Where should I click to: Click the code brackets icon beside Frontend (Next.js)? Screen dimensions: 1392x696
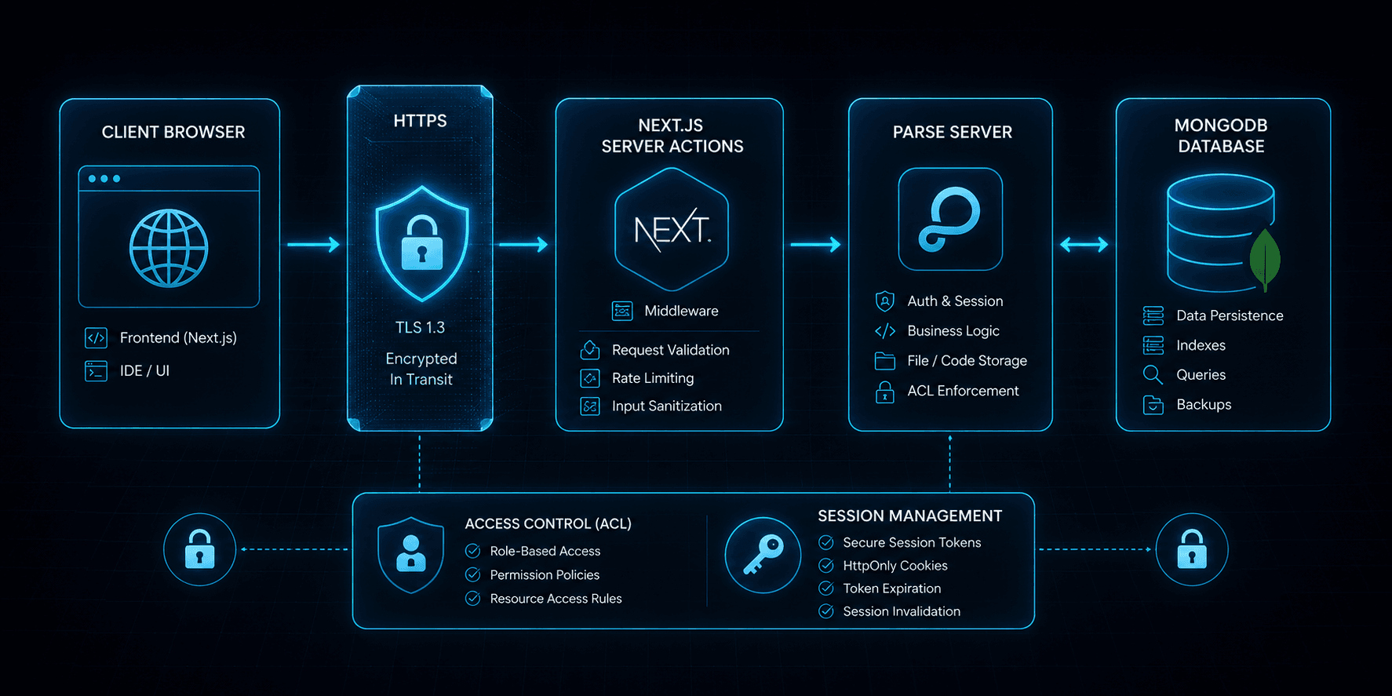(96, 338)
